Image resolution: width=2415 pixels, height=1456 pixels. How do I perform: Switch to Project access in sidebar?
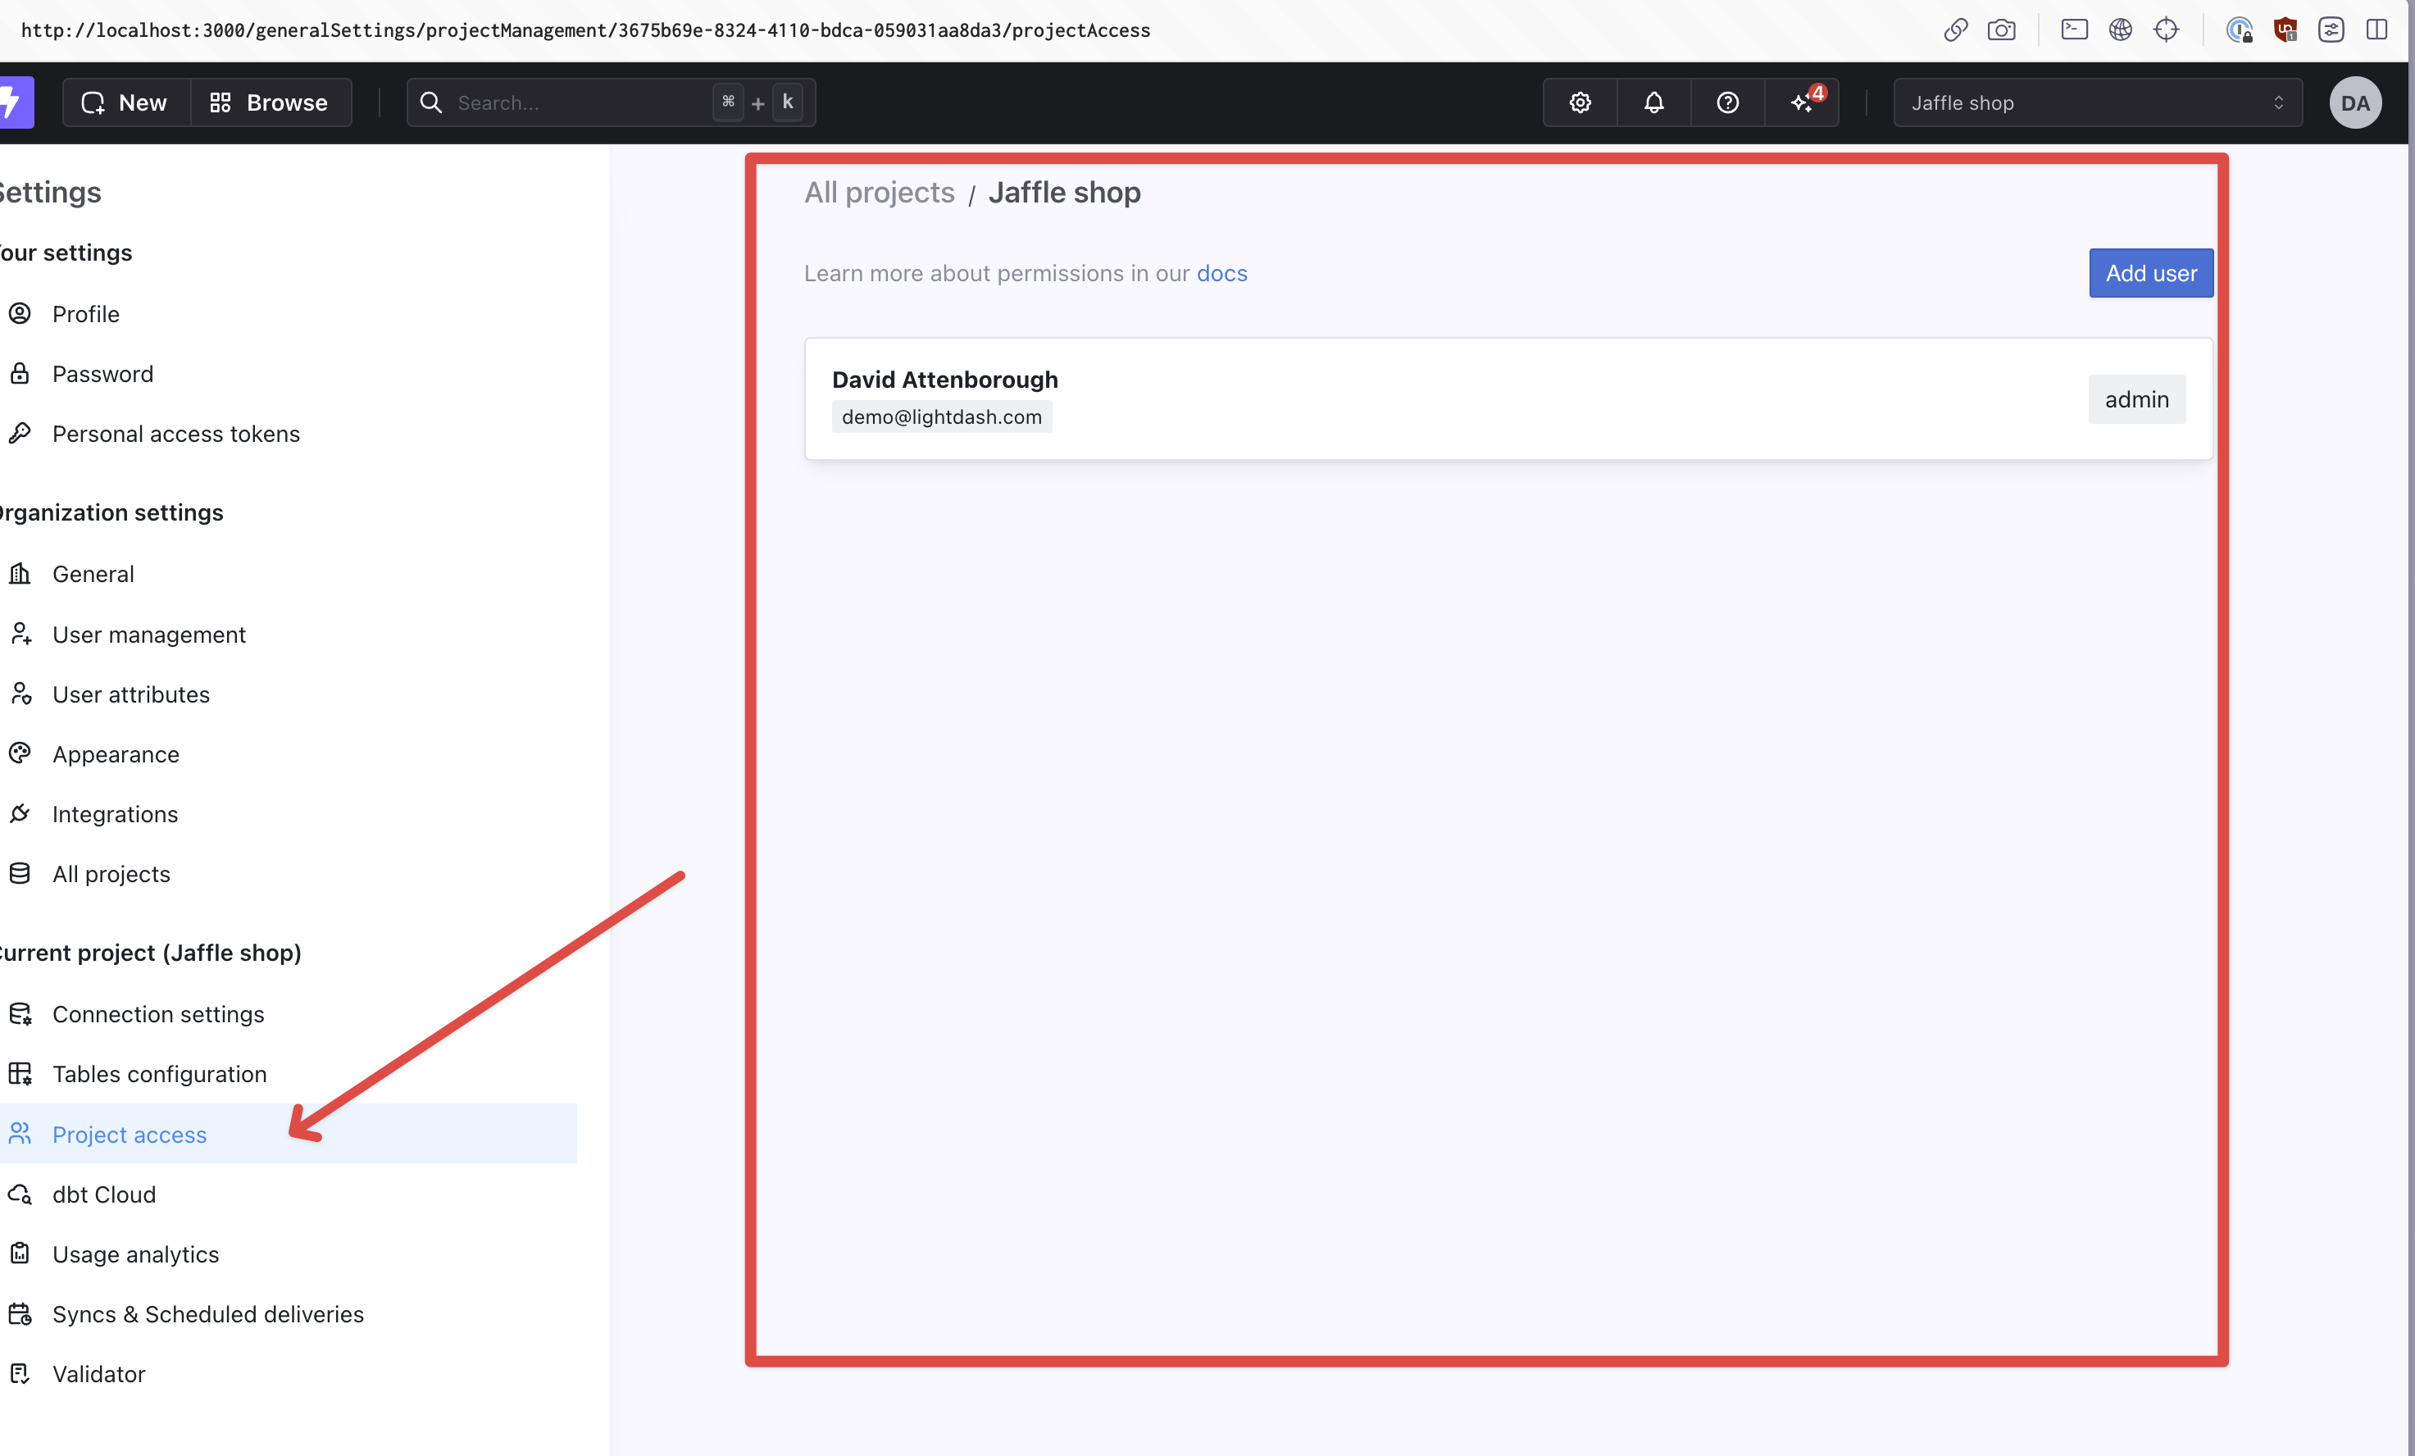coord(130,1135)
